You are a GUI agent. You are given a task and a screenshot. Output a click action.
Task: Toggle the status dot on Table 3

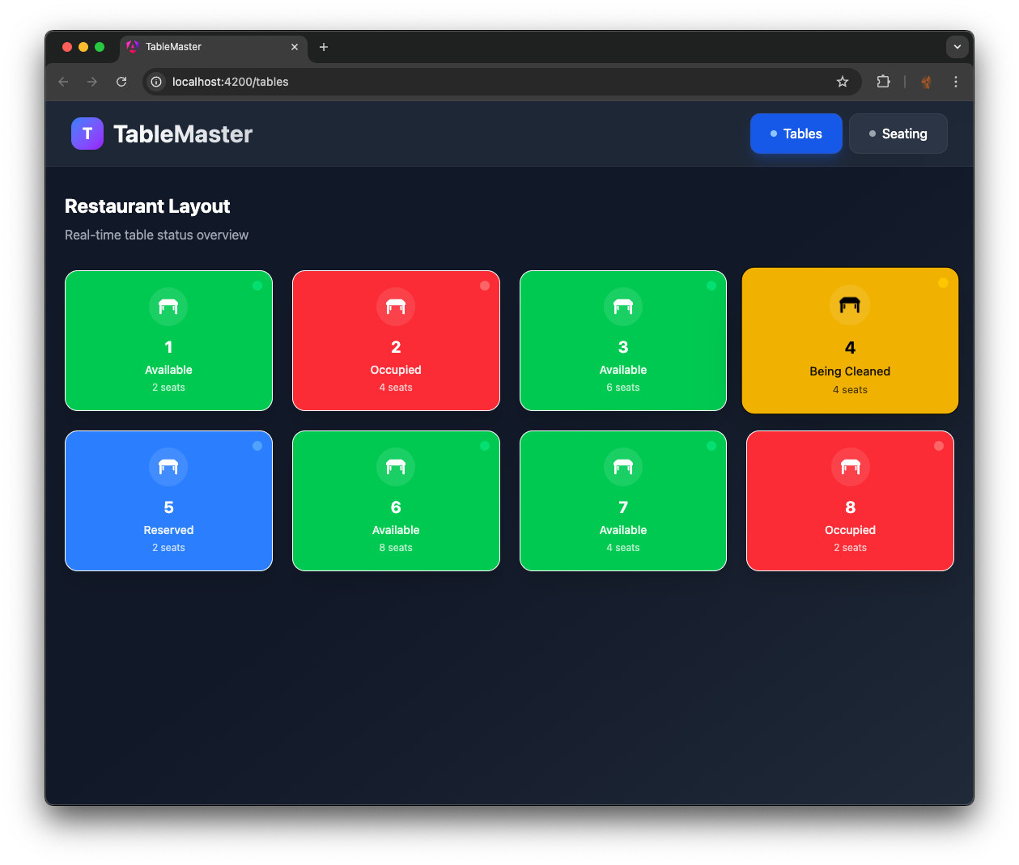pyautogui.click(x=711, y=285)
